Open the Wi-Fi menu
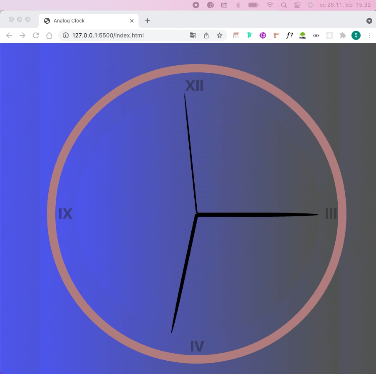Viewport: 376px width, 374px height. (270, 5)
